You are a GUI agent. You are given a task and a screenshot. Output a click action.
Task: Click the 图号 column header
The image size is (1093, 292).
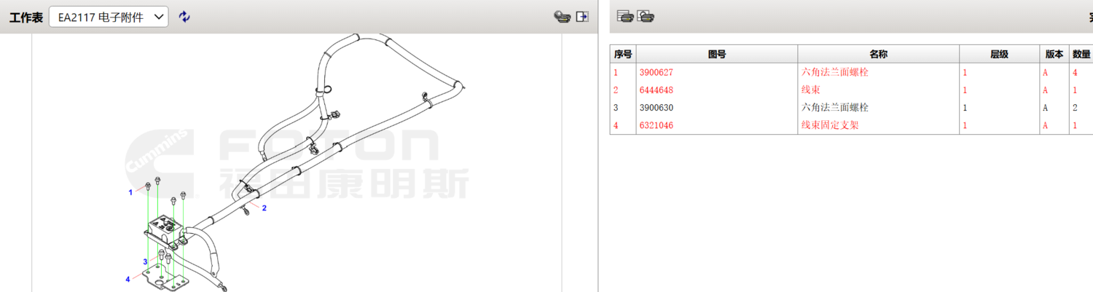[x=716, y=54]
